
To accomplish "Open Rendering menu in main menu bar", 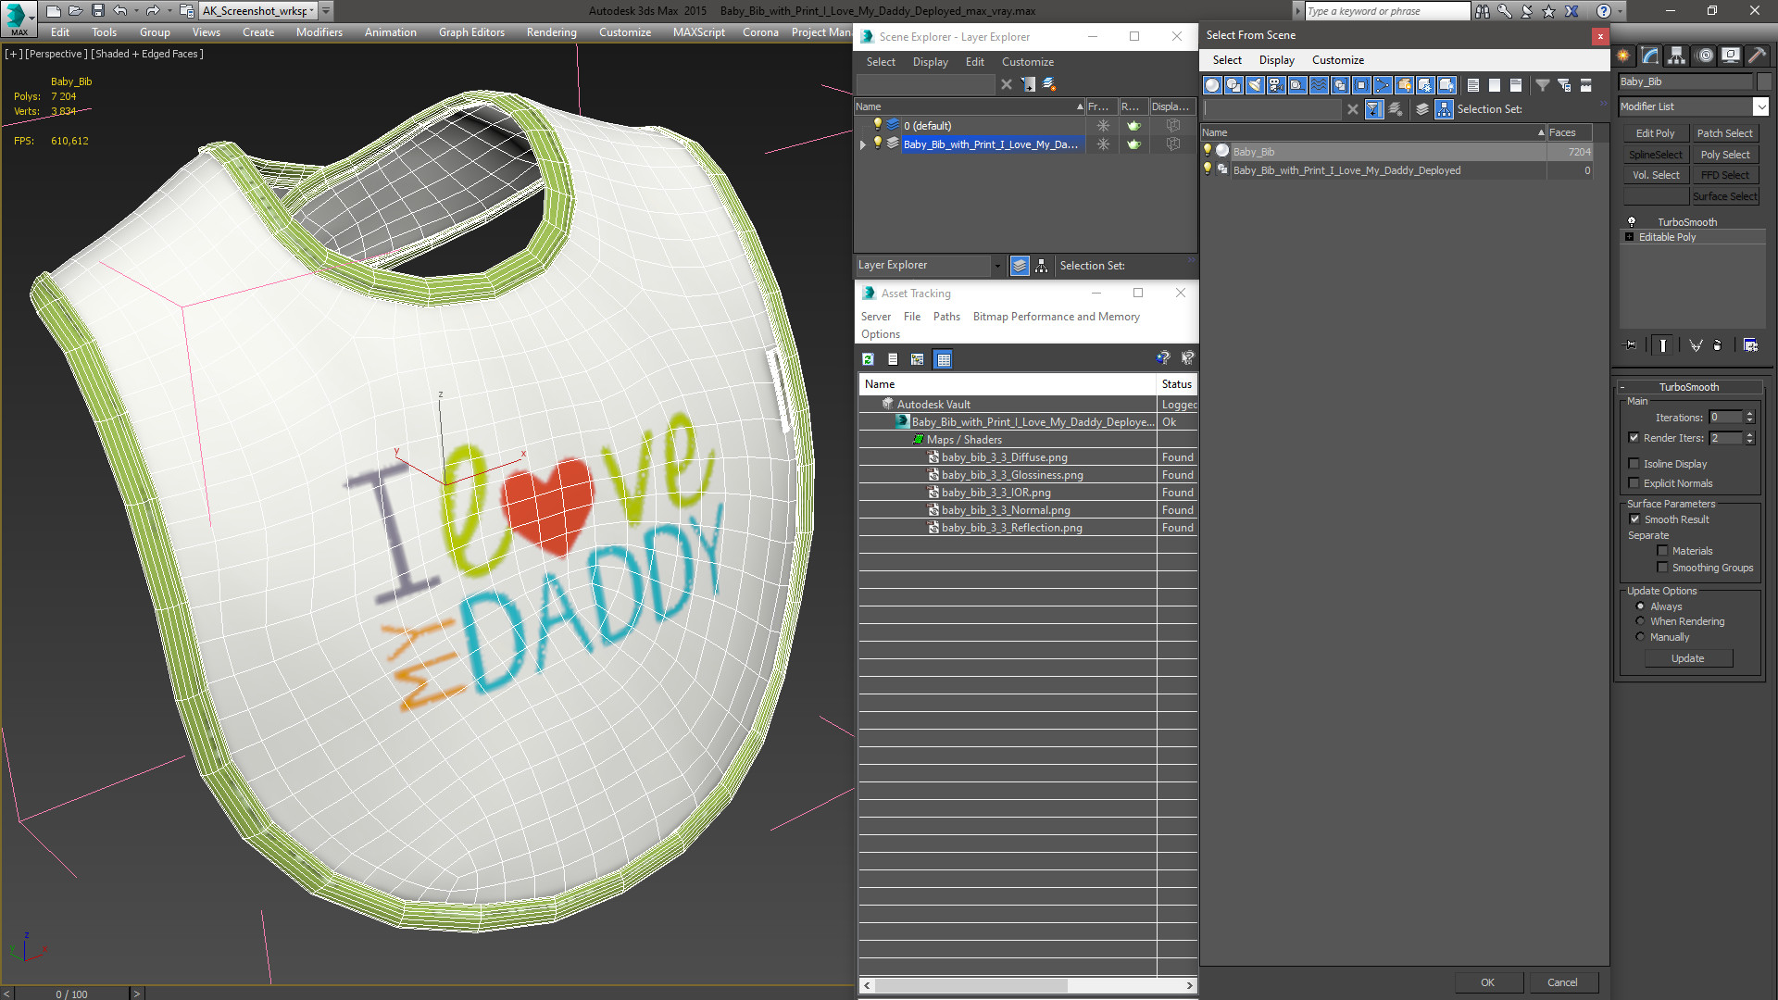I will [x=551, y=32].
